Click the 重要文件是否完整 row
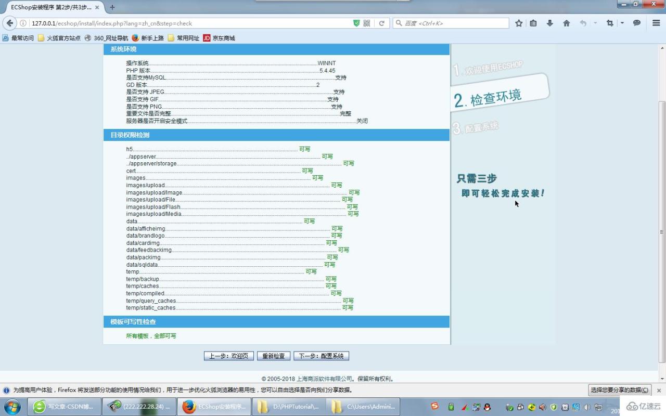Image resolution: width=666 pixels, height=416 pixels. pos(238,114)
